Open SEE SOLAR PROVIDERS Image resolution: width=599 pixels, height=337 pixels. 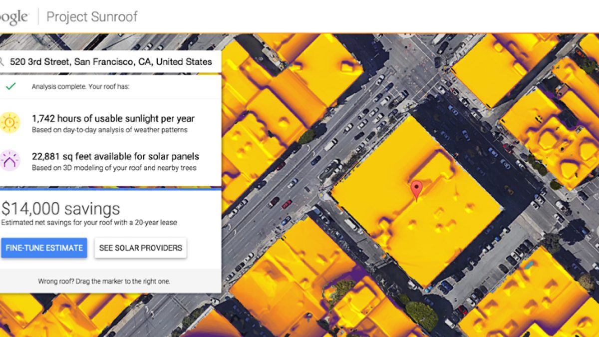tap(141, 248)
